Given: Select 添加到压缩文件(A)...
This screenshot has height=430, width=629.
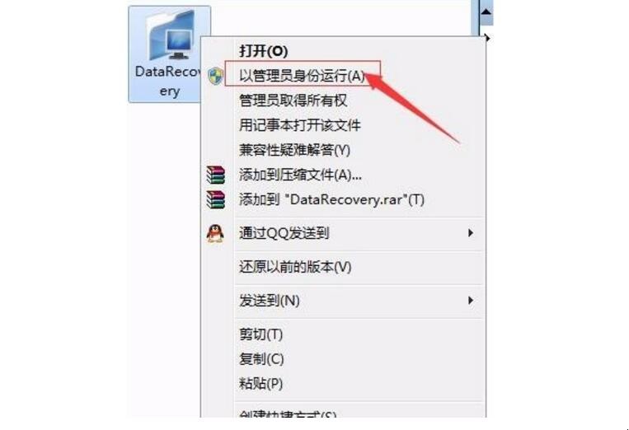Looking at the screenshot, I should (x=300, y=175).
